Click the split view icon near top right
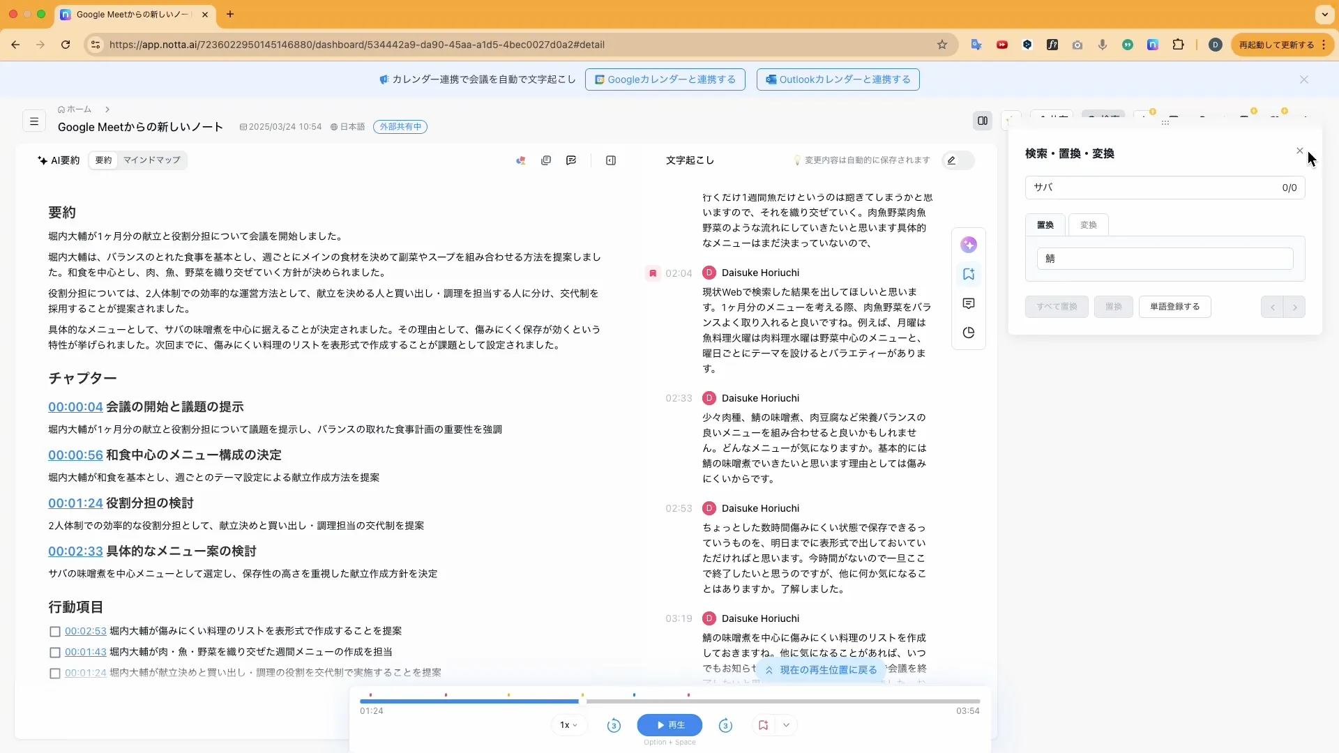This screenshot has width=1339, height=753. point(982,120)
